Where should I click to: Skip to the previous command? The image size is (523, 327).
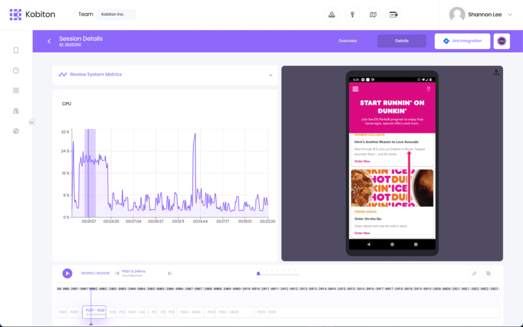(x=117, y=273)
